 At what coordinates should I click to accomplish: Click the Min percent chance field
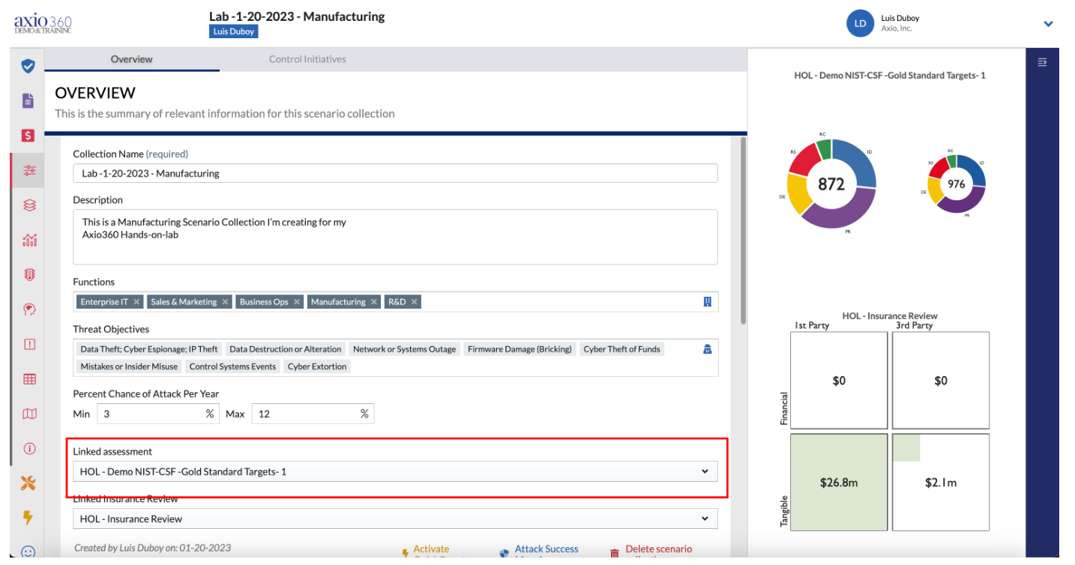[157, 414]
